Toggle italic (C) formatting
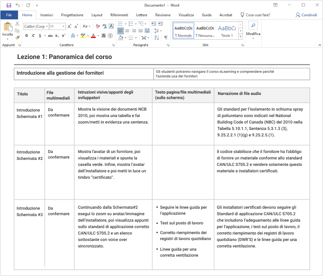 click(33, 35)
